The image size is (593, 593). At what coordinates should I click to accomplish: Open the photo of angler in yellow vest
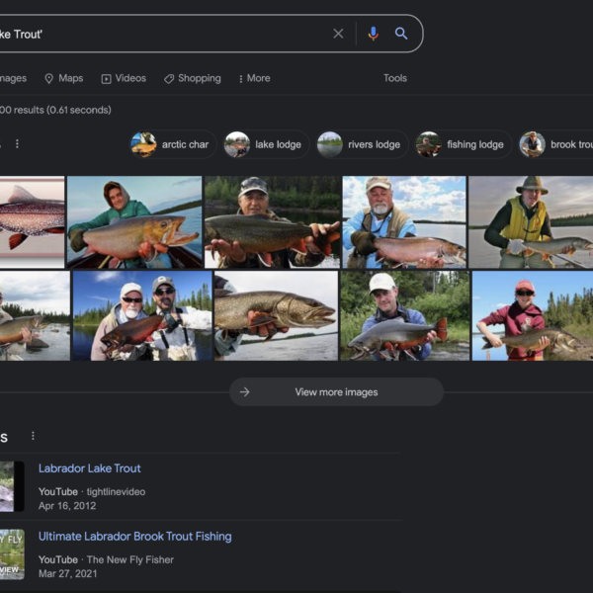(530, 222)
